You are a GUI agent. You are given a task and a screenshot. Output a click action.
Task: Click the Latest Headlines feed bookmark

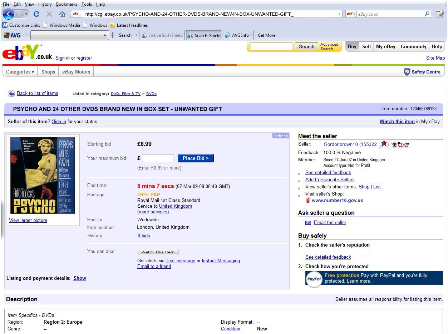(129, 25)
